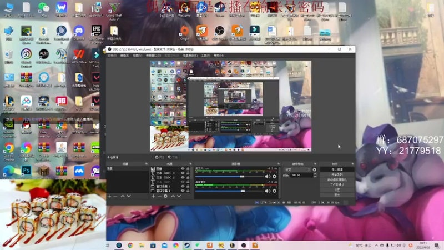
Task: Add a new source with the plus icon
Action: [x=153, y=196]
